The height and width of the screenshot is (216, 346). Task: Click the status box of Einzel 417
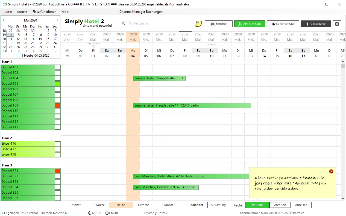57,149
